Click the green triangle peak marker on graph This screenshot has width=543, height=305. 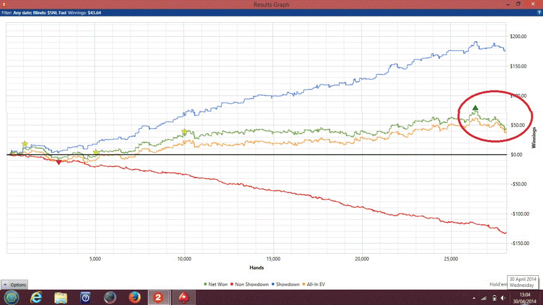[x=475, y=108]
